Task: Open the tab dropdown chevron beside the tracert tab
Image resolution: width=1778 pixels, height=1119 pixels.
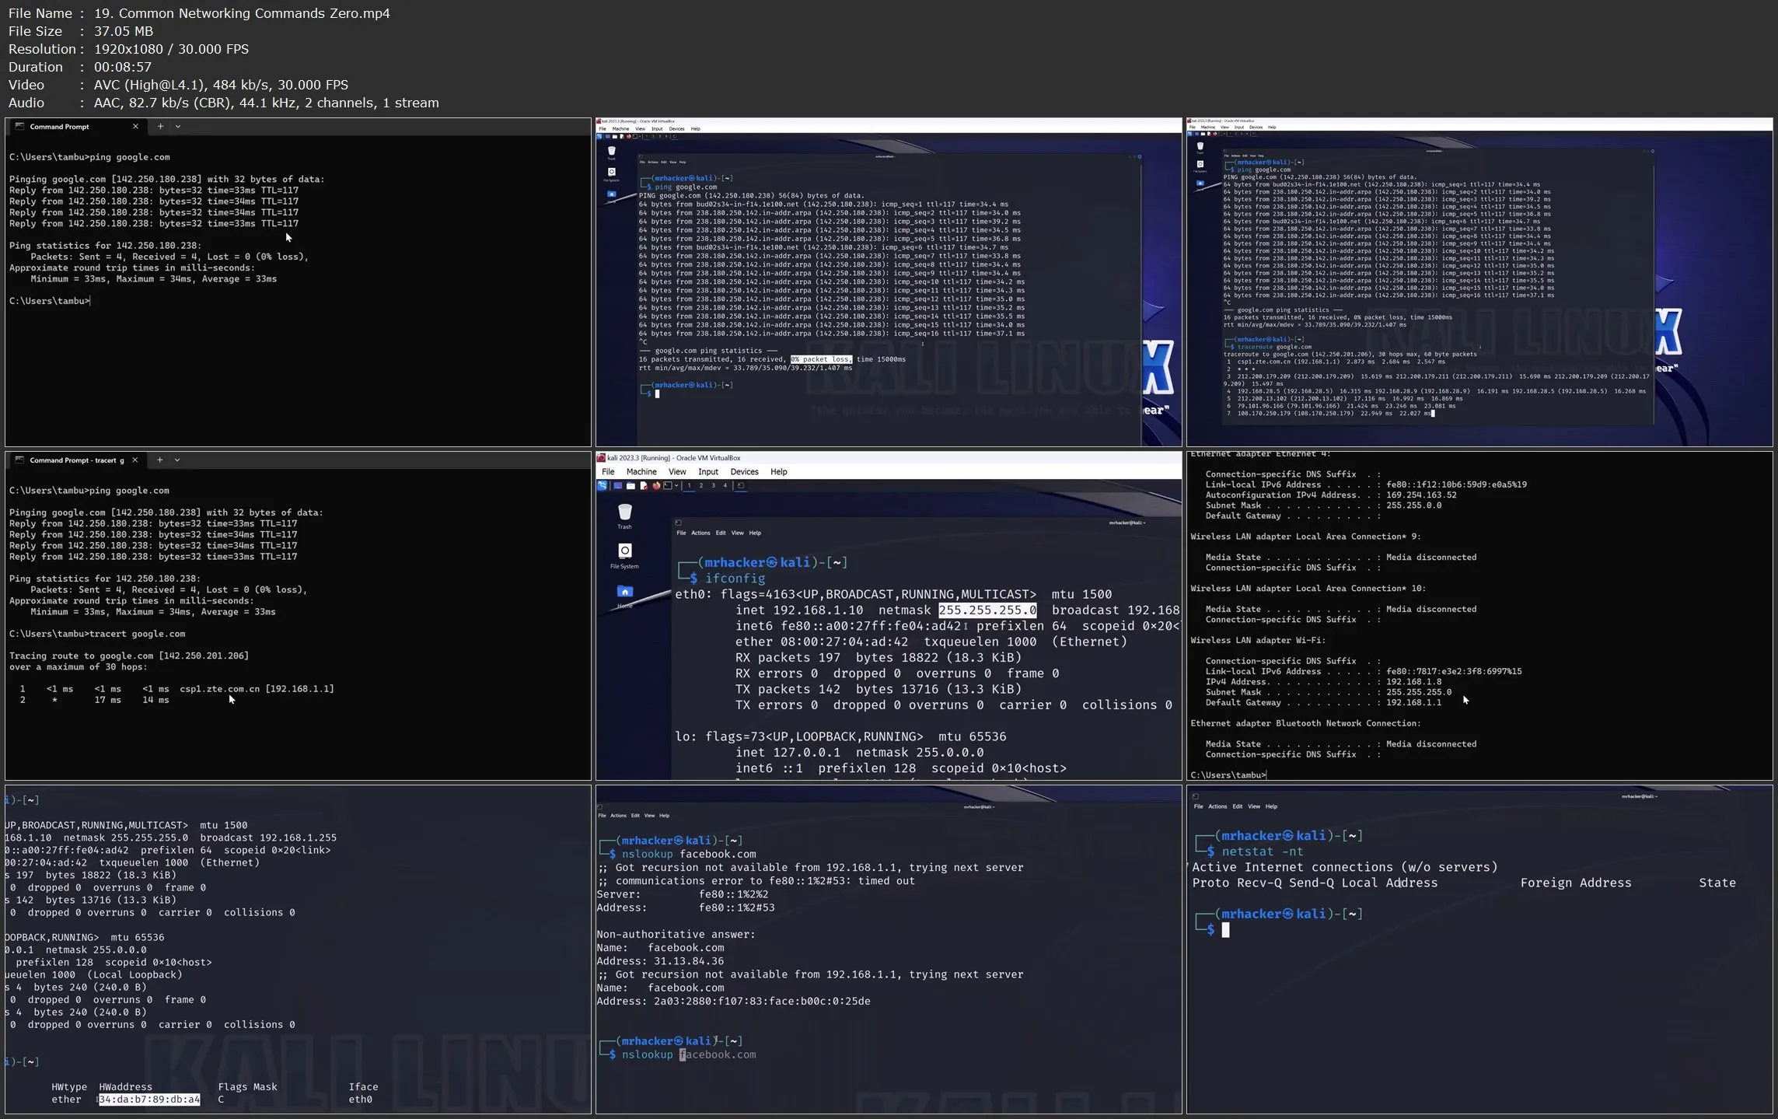Action: pyautogui.click(x=177, y=460)
